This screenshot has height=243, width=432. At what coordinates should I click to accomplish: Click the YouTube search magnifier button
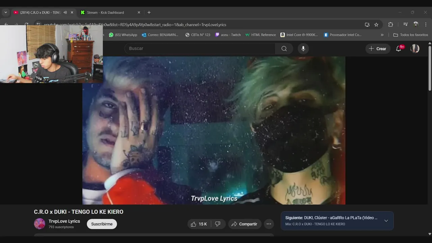[284, 49]
